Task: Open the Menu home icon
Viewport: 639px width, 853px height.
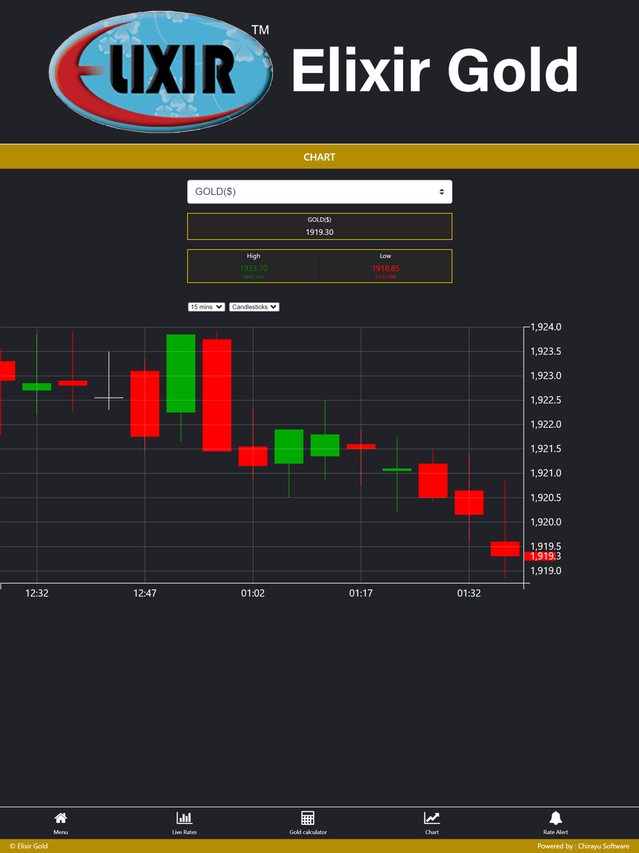Action: pyautogui.click(x=61, y=818)
